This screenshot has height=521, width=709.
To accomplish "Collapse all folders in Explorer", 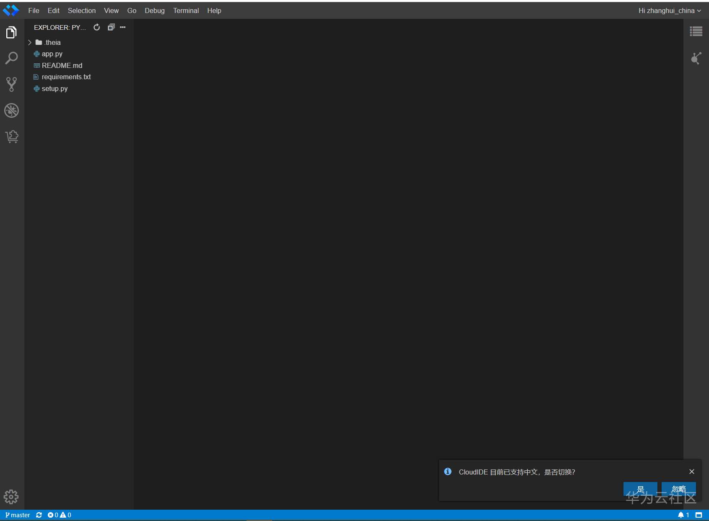I will [x=111, y=27].
